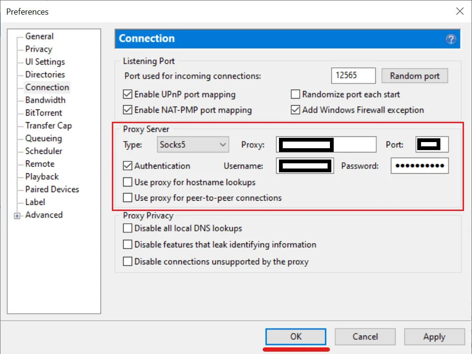Toggle Enable NAT-PMP port mapping

(127, 110)
